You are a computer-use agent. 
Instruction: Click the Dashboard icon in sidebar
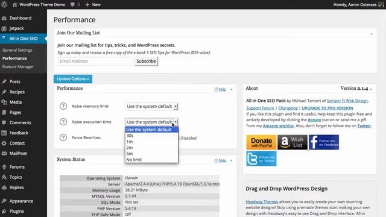coord(4,18)
